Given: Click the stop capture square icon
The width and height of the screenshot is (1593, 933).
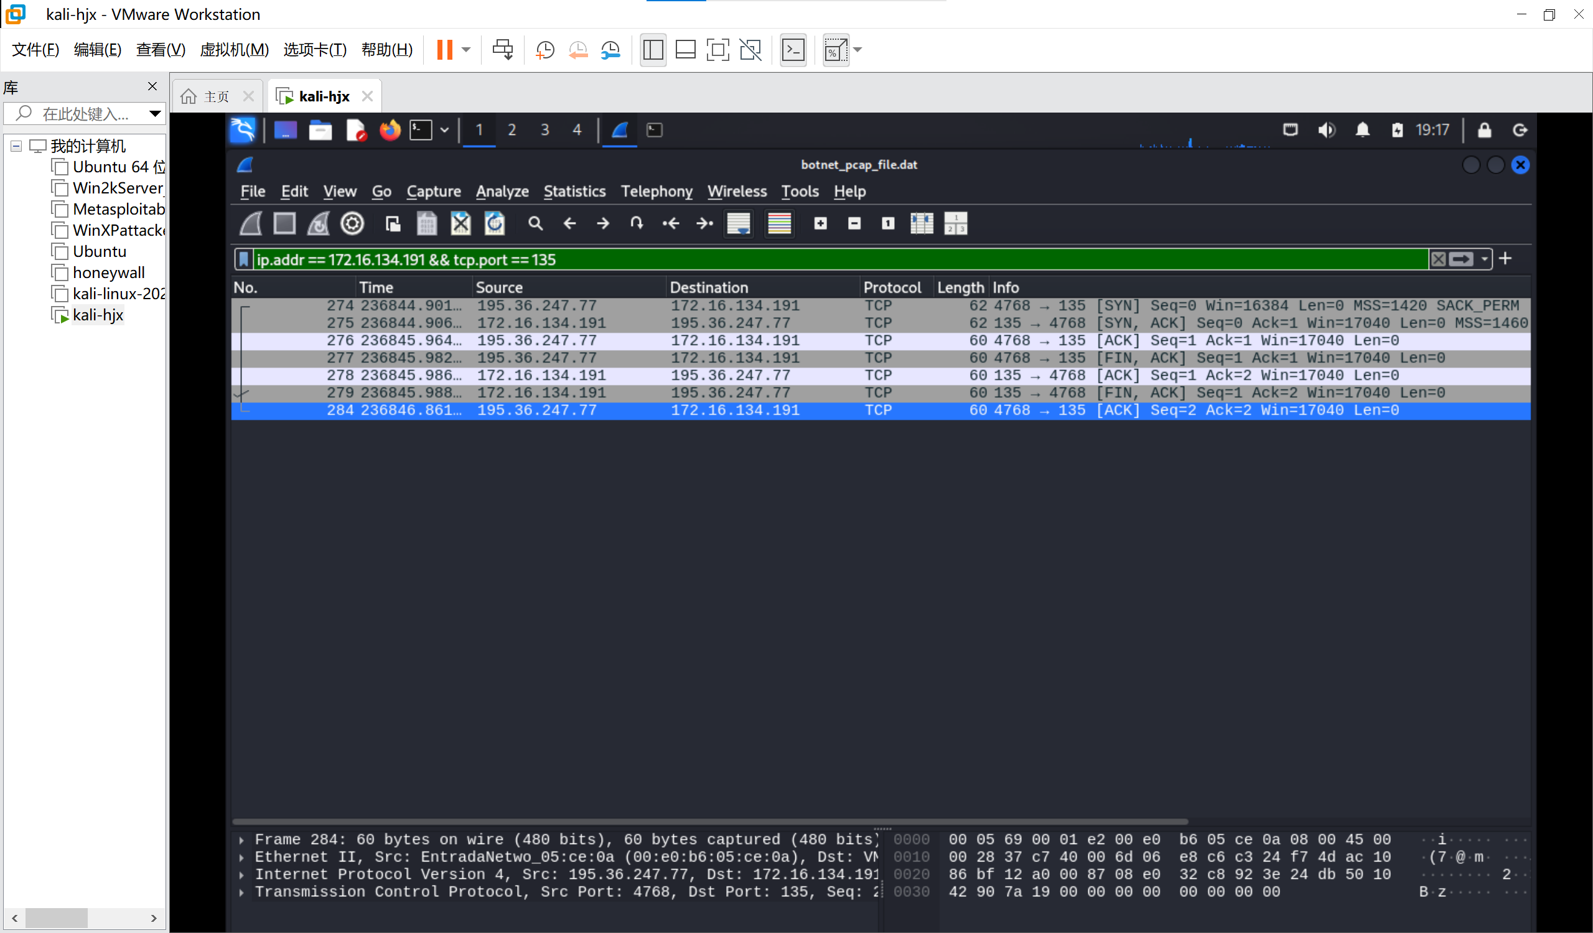Looking at the screenshot, I should (x=284, y=224).
